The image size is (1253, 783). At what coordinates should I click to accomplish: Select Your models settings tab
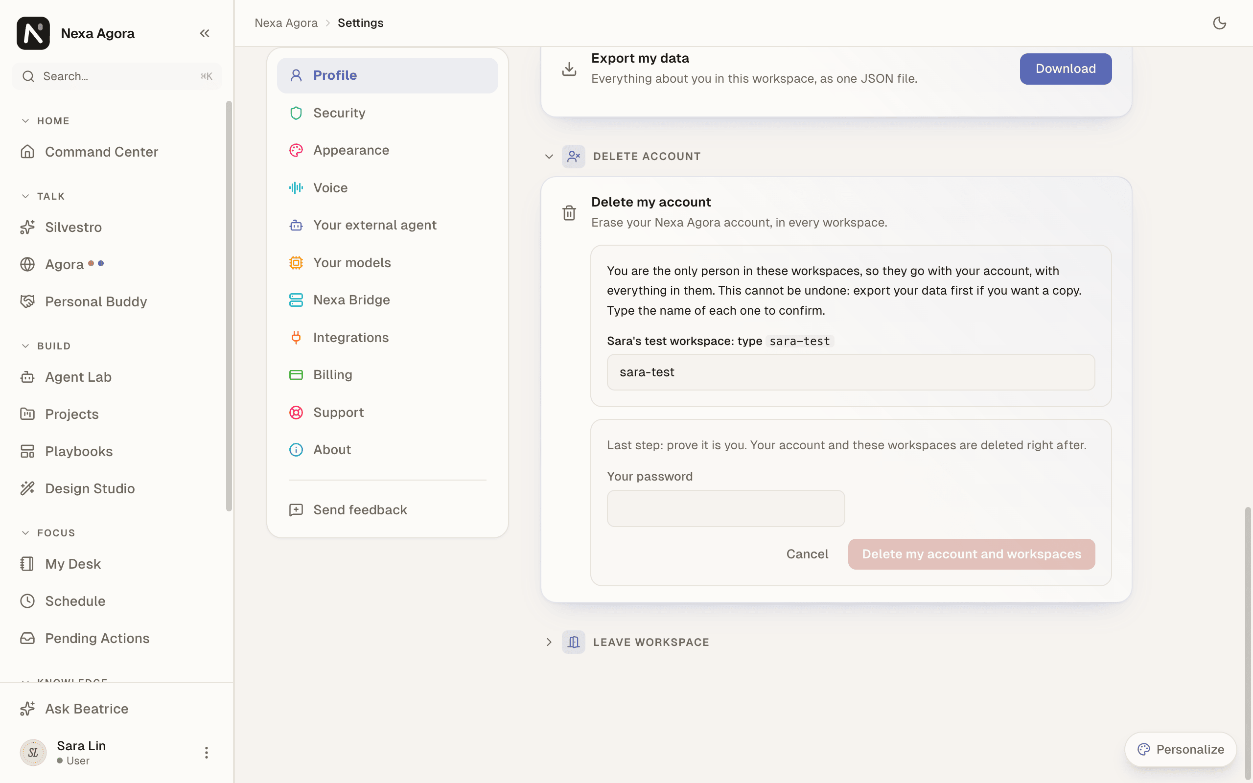(387, 263)
